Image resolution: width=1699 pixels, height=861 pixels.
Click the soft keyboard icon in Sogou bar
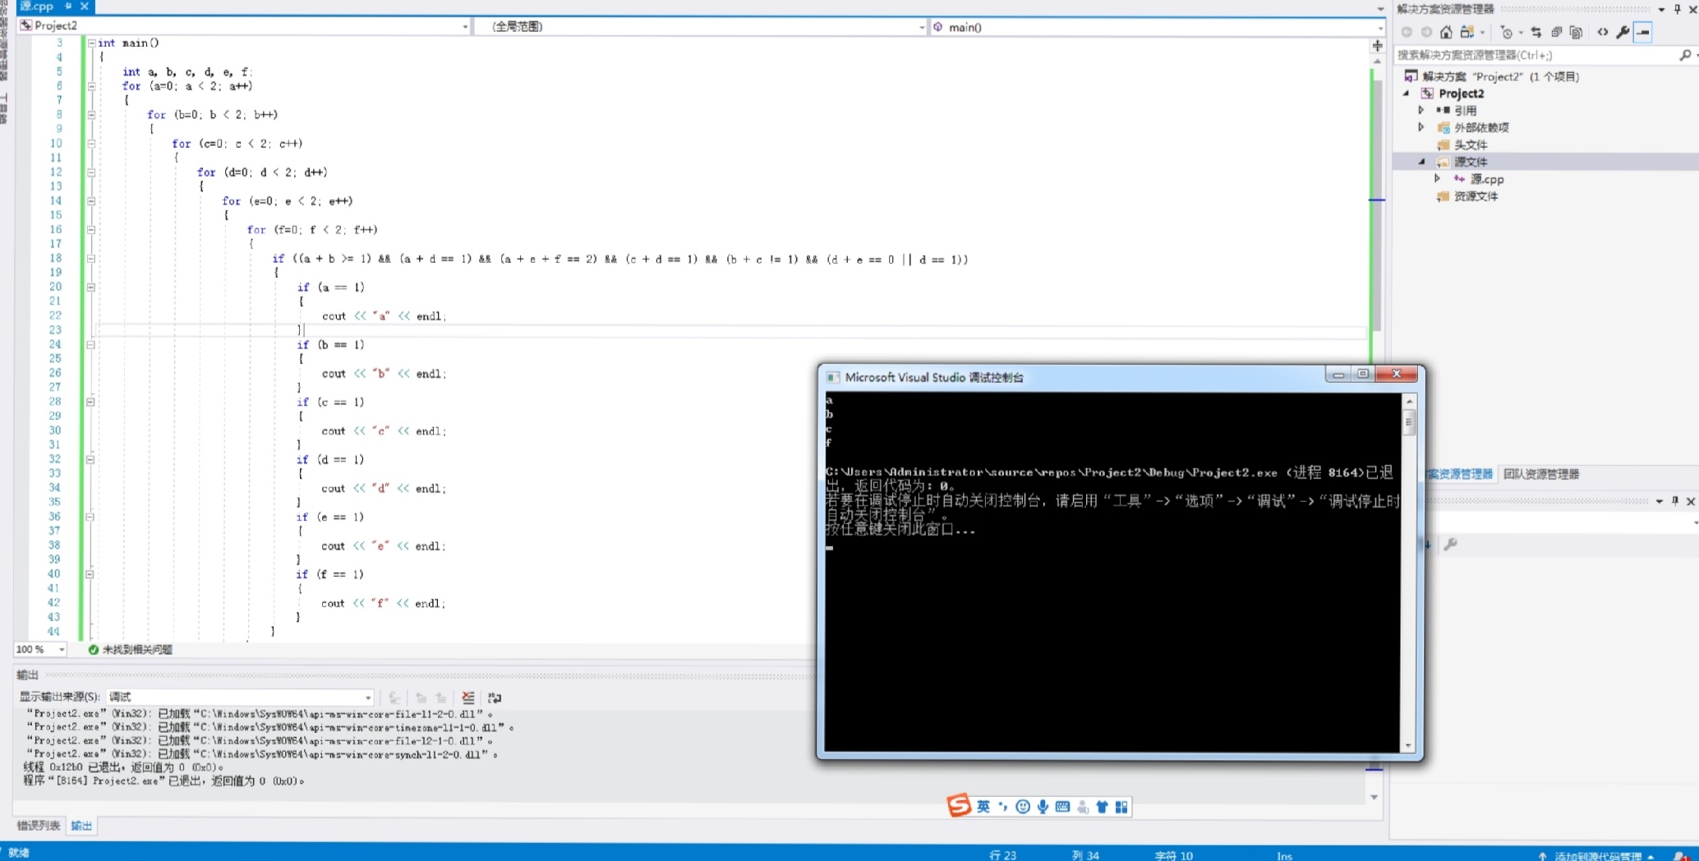[x=1062, y=807]
